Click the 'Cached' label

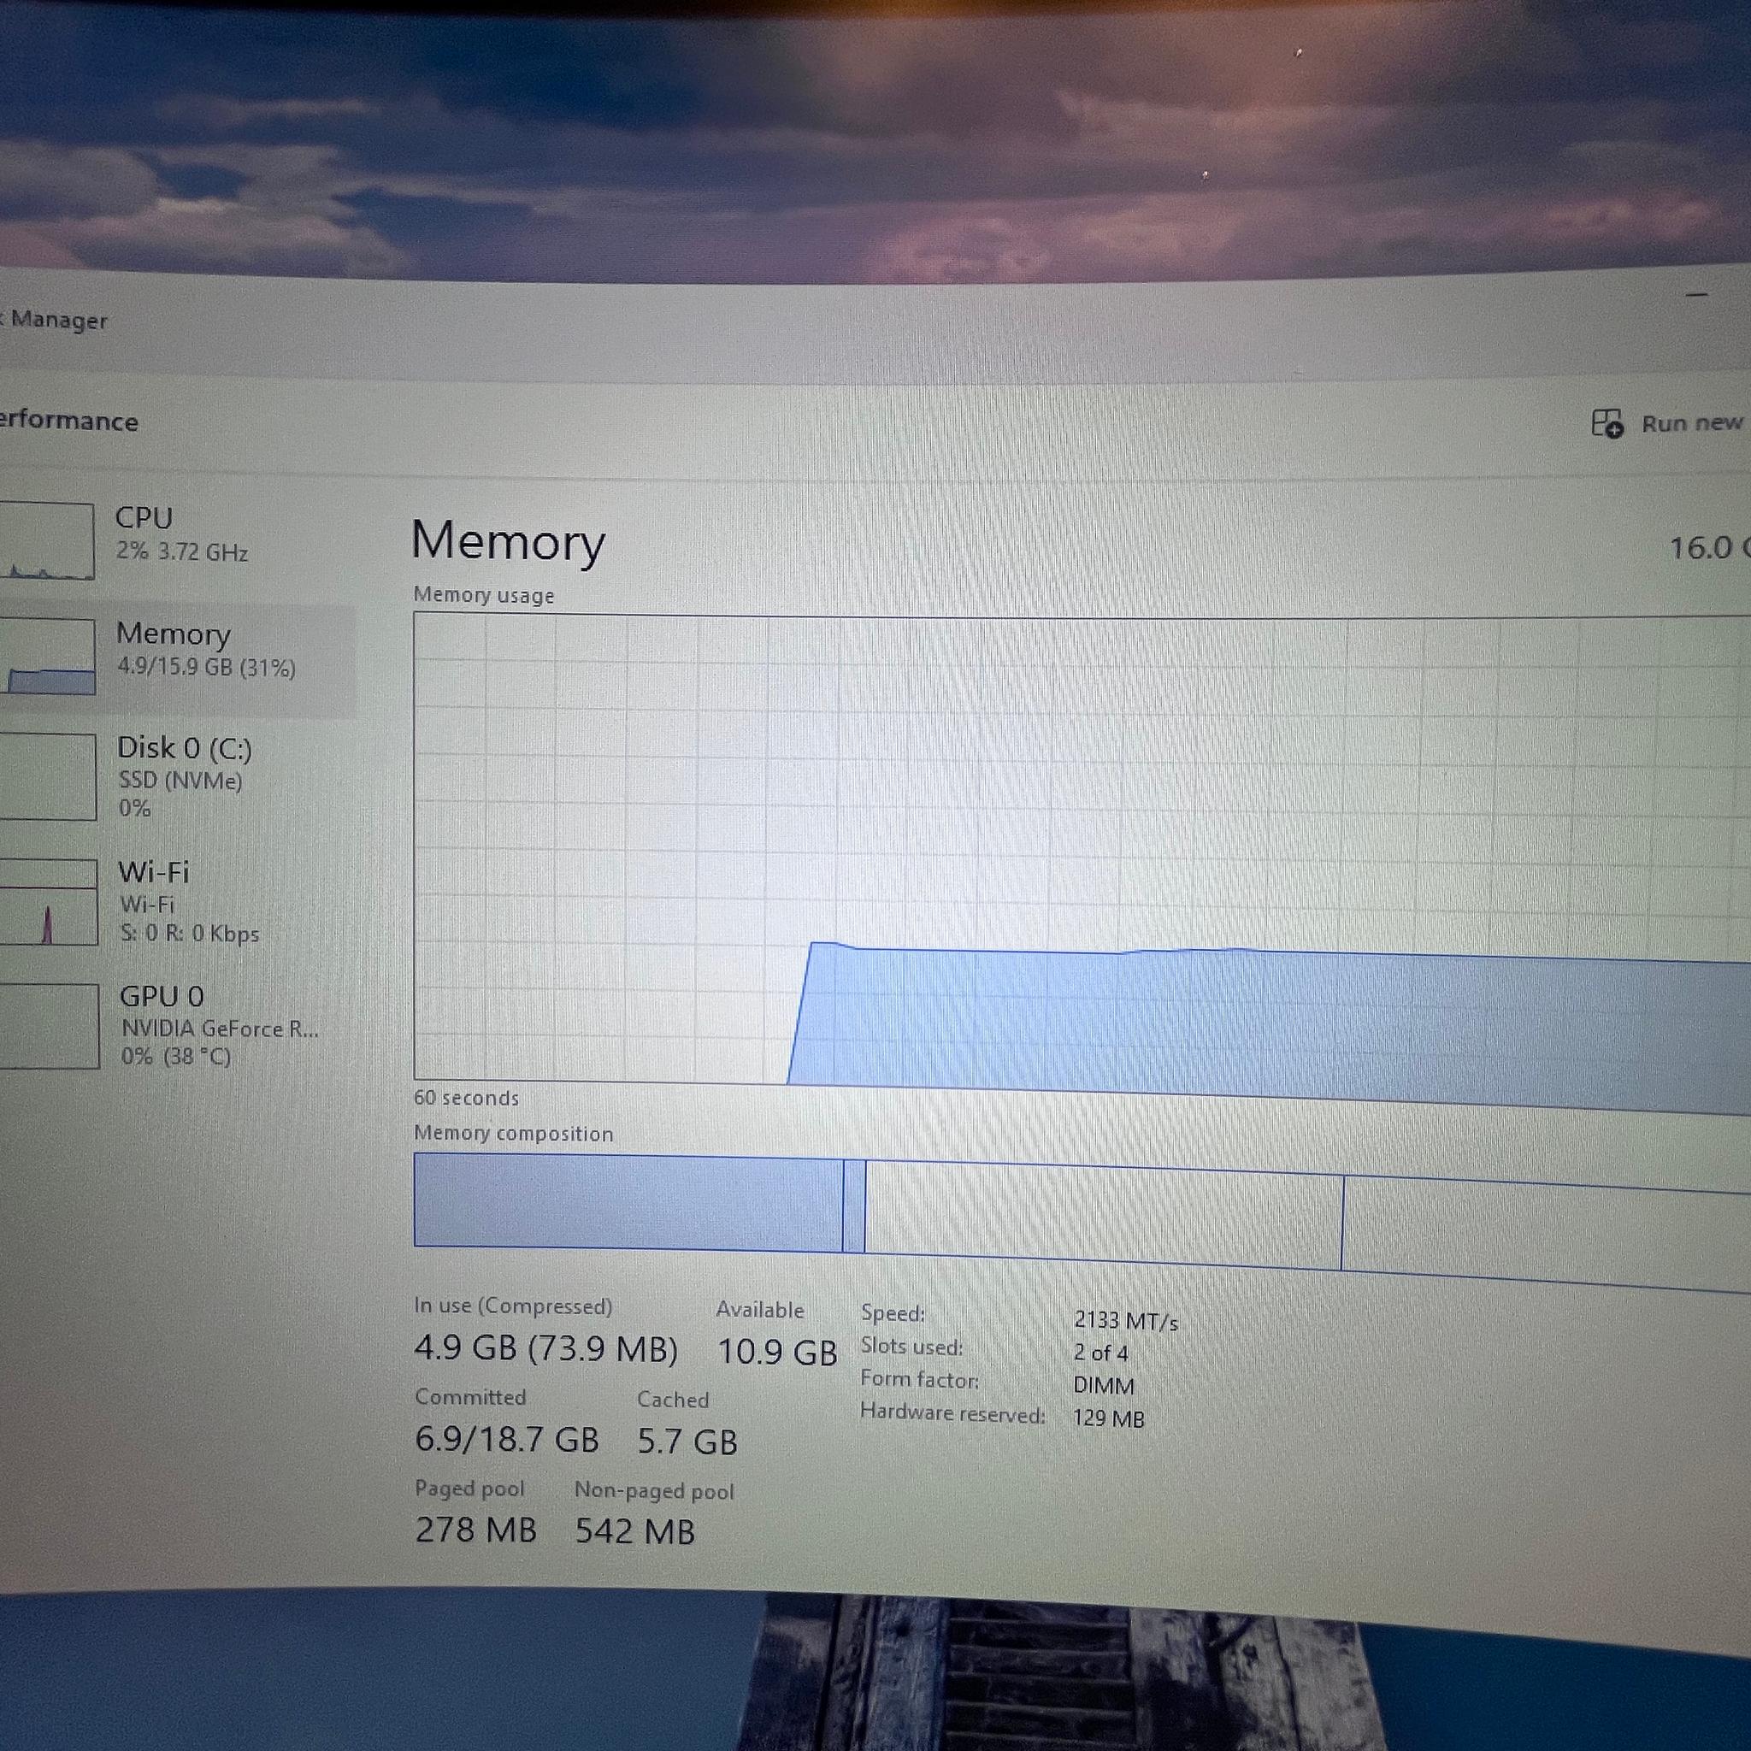point(673,1400)
